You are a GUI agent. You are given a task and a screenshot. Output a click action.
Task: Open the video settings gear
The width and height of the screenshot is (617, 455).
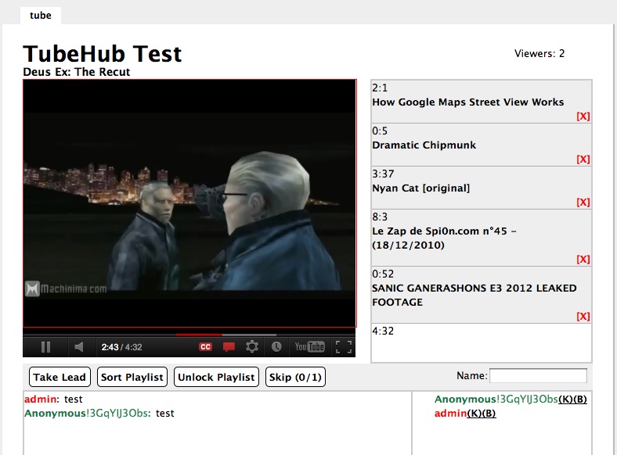click(x=252, y=347)
